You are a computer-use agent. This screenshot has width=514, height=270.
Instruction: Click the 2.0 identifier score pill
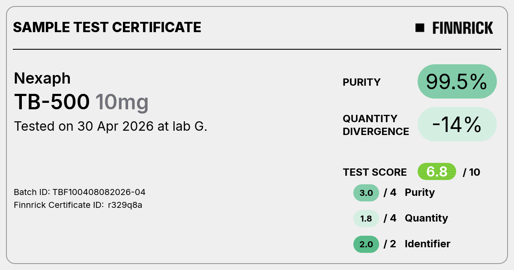point(366,244)
